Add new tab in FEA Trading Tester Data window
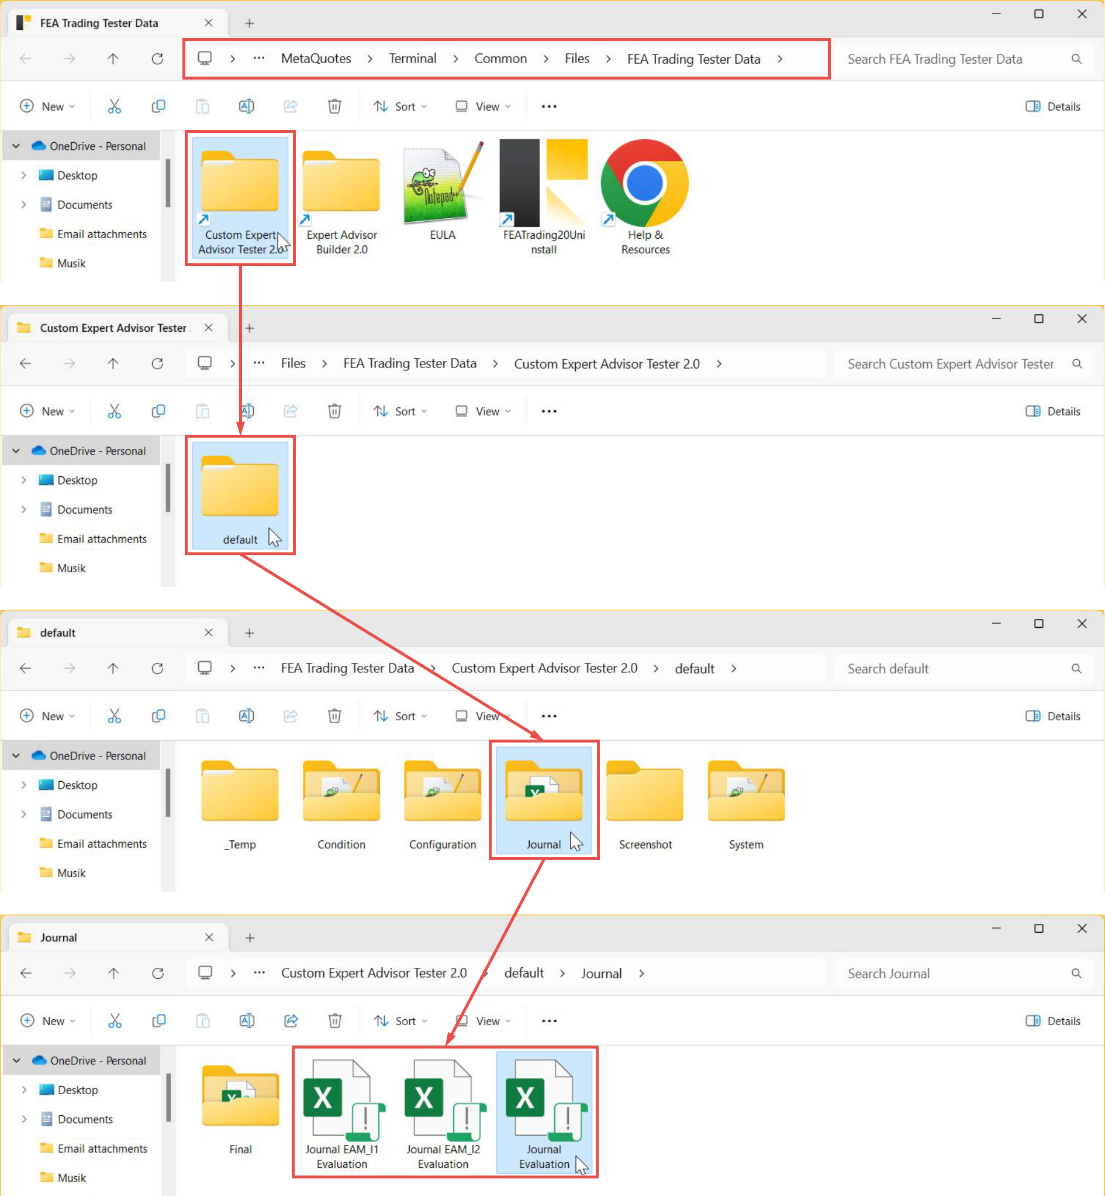This screenshot has width=1105, height=1196. point(249,23)
